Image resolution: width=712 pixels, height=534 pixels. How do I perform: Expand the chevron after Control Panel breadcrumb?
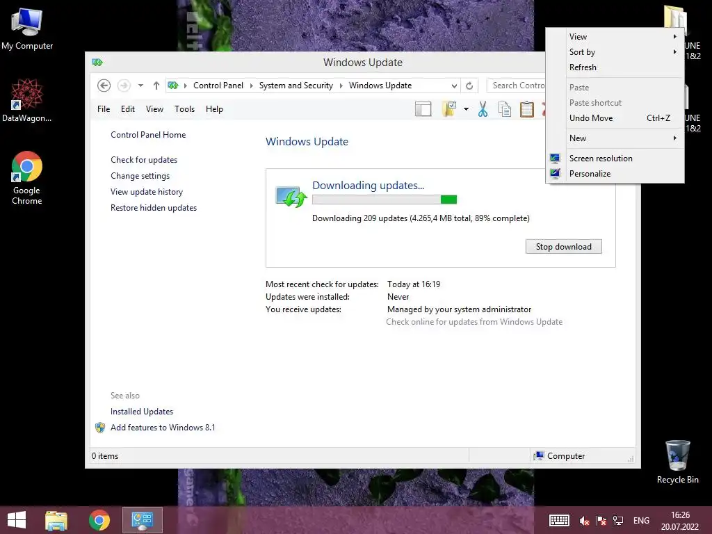pyautogui.click(x=251, y=86)
